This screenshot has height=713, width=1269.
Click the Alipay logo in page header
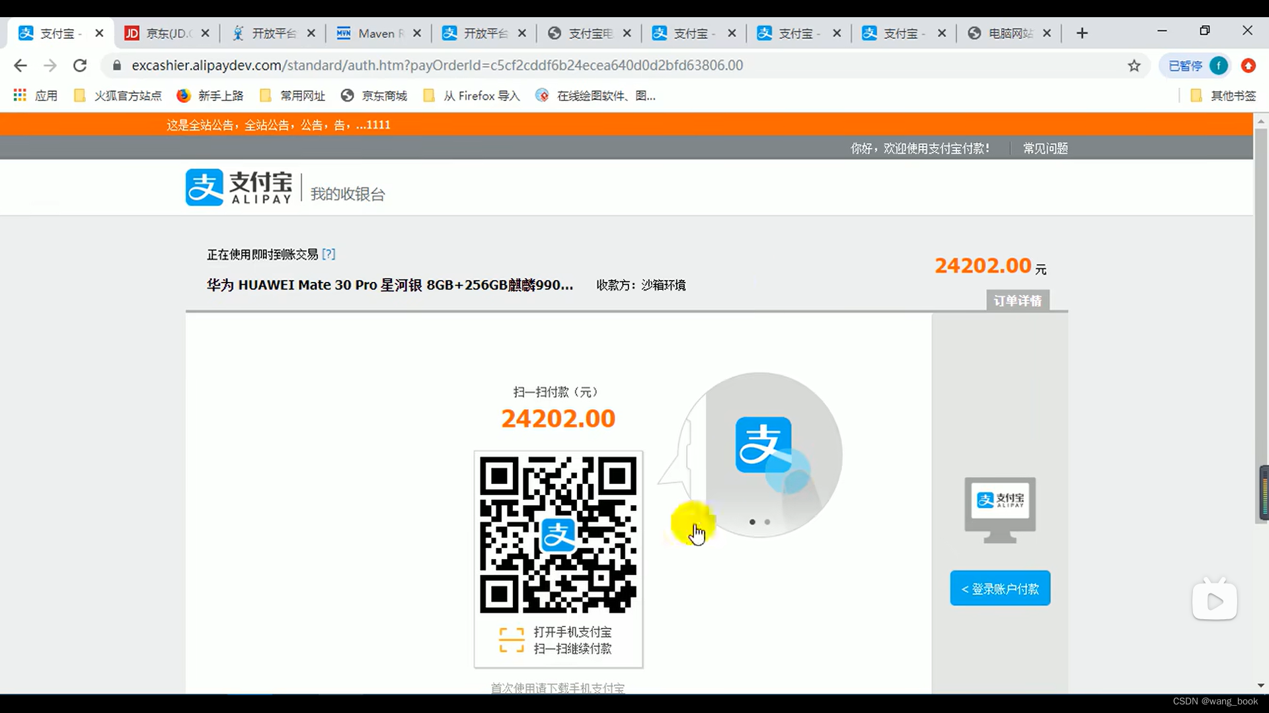pyautogui.click(x=239, y=187)
